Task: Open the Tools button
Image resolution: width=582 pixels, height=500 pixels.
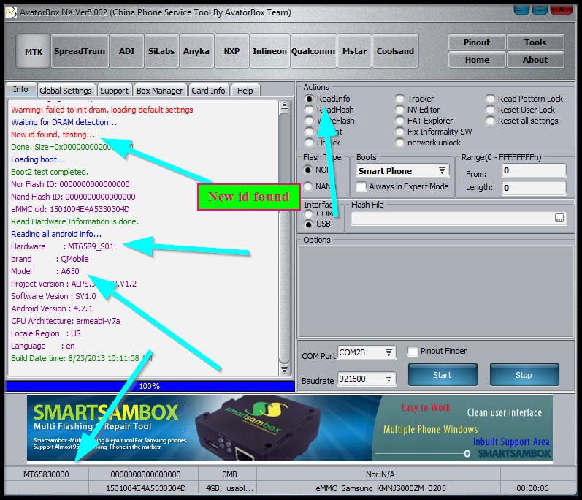Action: 535,42
